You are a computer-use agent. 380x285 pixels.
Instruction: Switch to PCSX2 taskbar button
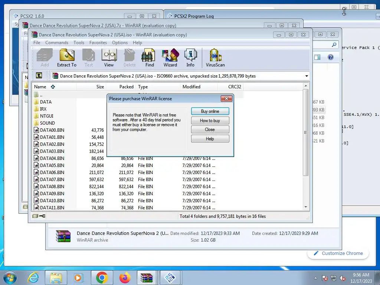tap(170, 278)
